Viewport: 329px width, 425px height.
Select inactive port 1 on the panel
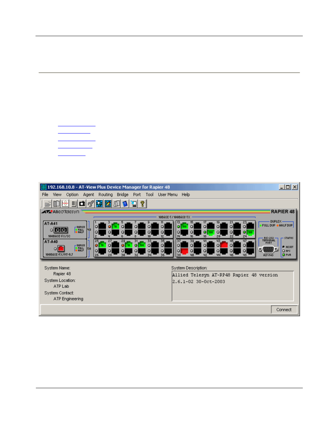102,226
